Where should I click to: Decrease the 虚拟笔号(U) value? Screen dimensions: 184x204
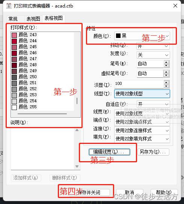coord(166,76)
